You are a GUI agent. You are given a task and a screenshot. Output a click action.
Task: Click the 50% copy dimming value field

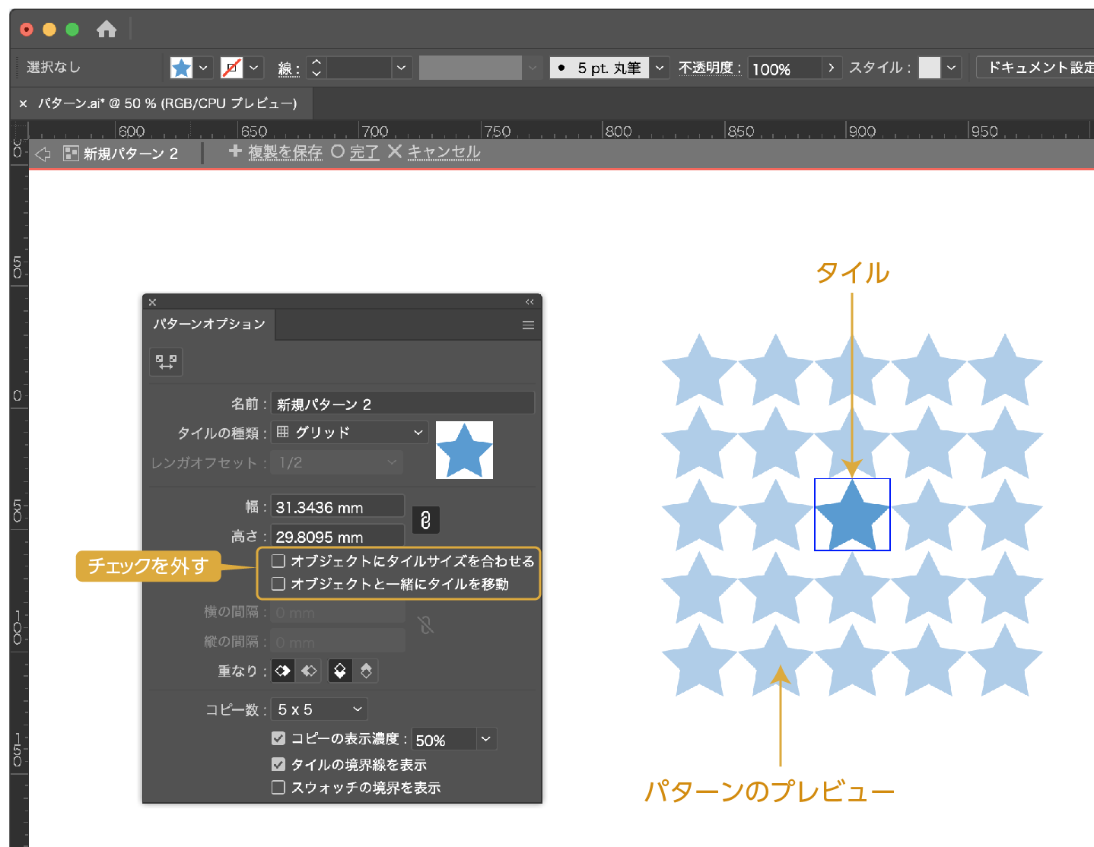444,739
